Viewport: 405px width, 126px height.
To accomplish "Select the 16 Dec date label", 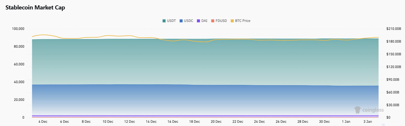I will tap(173, 122).
